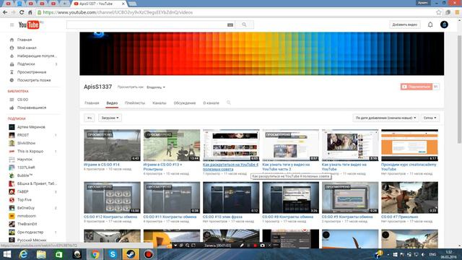Open the Загрузки filter dropdown
The width and height of the screenshot is (462, 260).
[110, 118]
